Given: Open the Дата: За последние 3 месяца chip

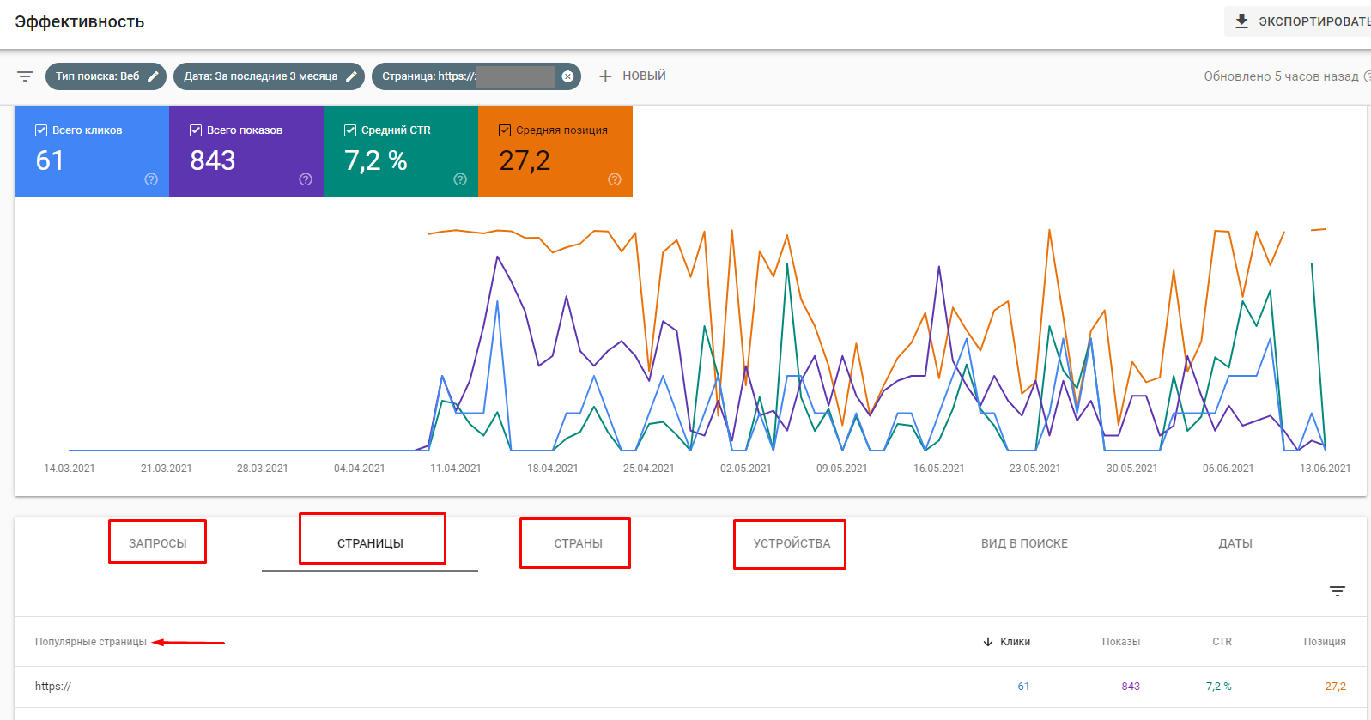Looking at the screenshot, I should point(260,76).
